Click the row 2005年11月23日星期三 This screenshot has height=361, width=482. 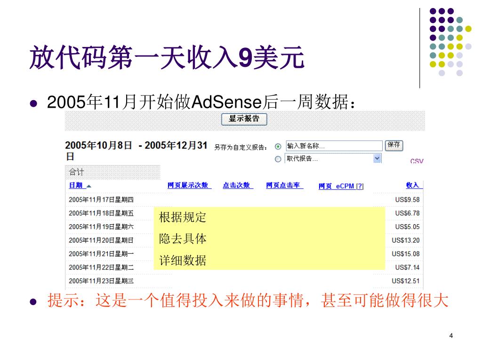click(x=244, y=281)
